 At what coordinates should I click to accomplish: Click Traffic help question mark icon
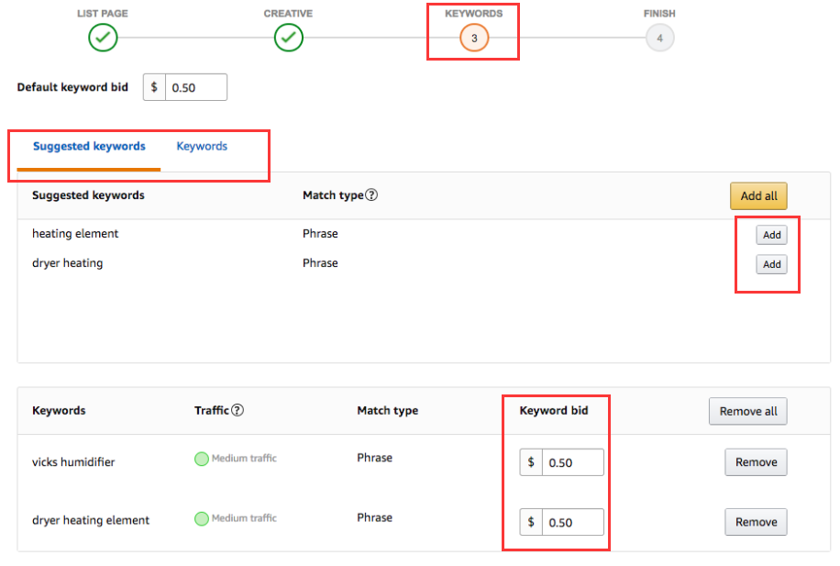point(238,411)
